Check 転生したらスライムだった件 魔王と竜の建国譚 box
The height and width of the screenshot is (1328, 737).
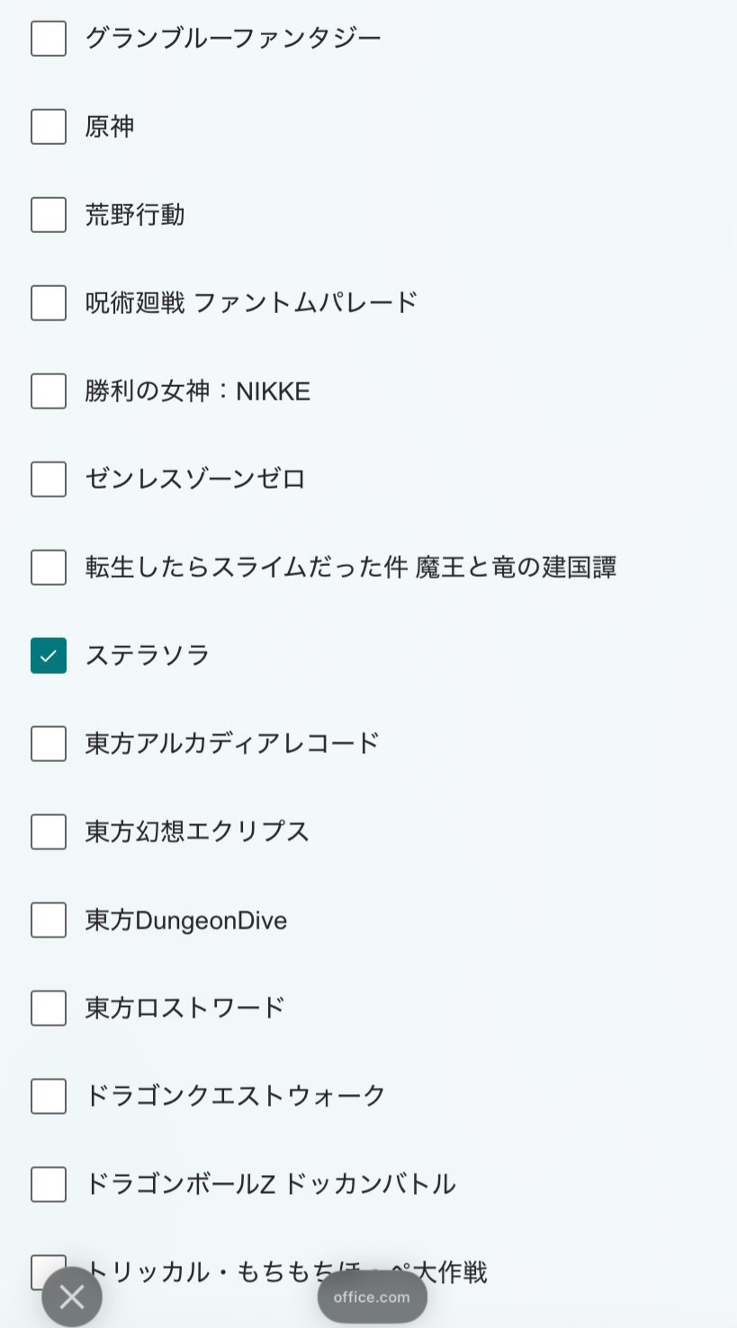49,568
